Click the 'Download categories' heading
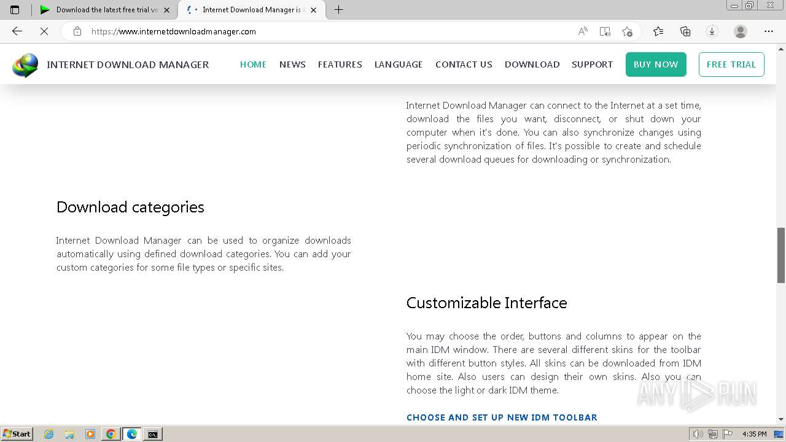This screenshot has width=786, height=442. (130, 207)
